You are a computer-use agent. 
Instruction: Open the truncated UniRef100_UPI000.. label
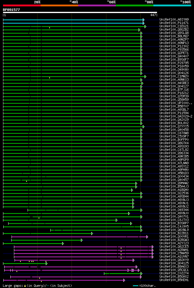(176, 103)
